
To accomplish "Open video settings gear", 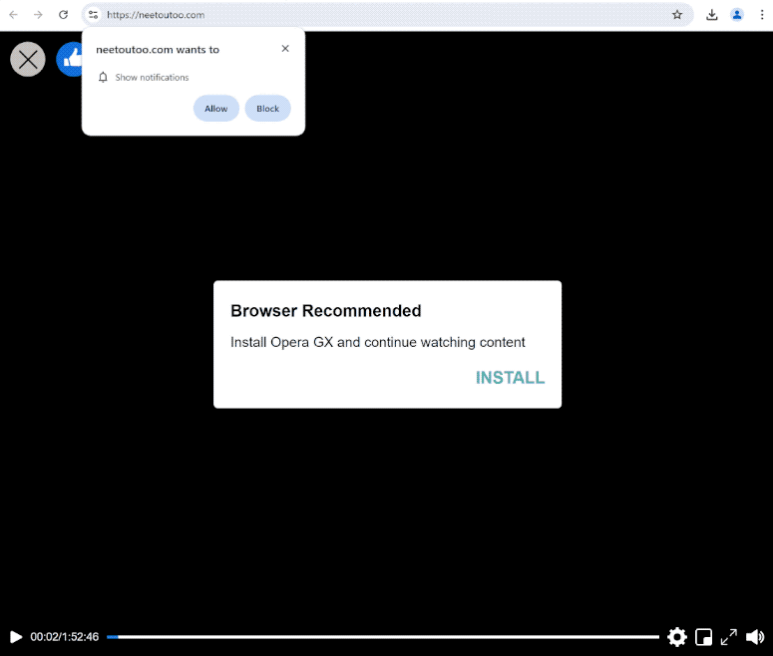I will point(677,636).
